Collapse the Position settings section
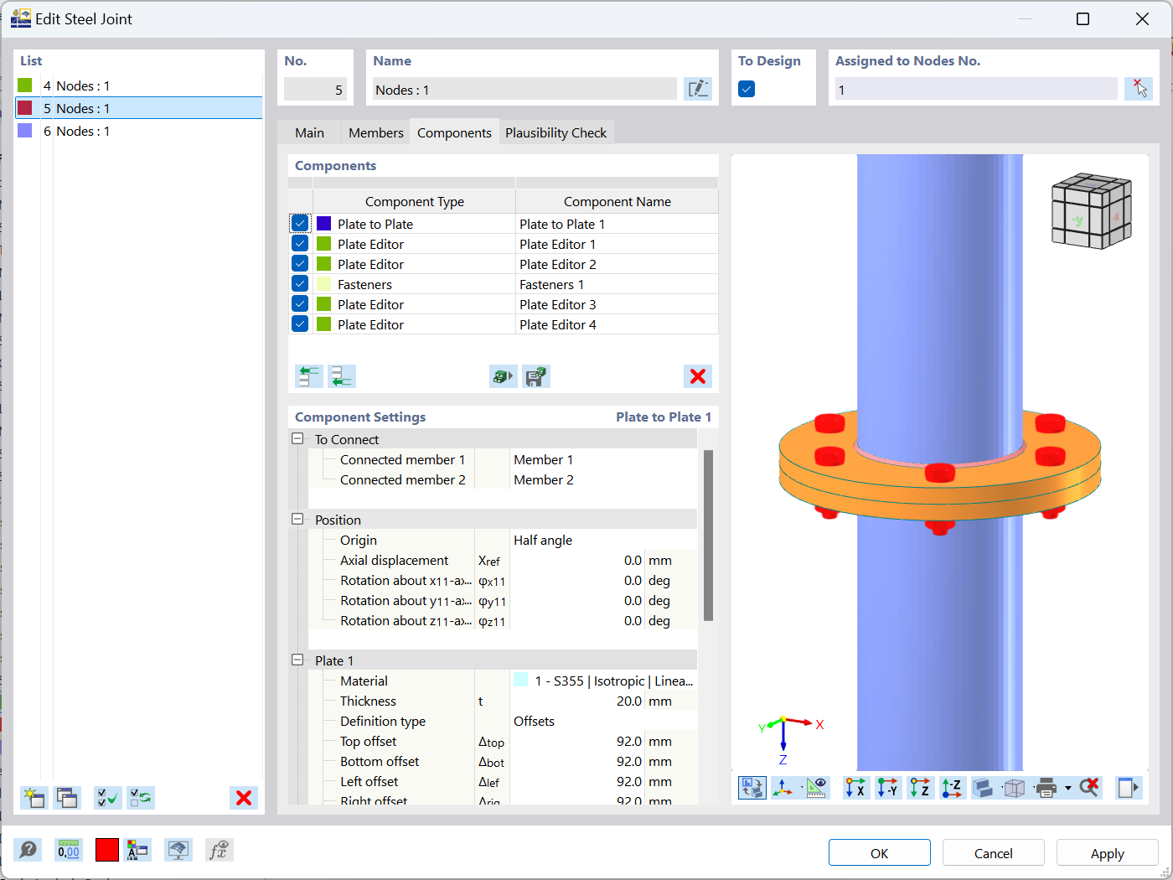The height and width of the screenshot is (880, 1173). 298,520
